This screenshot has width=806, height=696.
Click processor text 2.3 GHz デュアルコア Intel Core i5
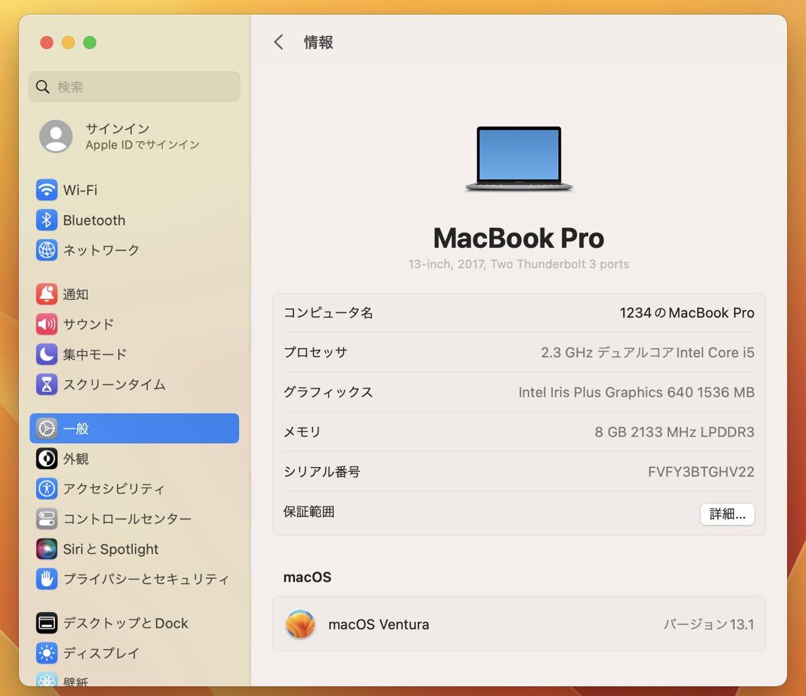pos(647,353)
